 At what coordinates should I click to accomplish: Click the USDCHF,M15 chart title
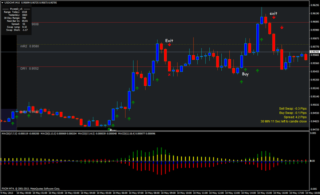[x=12, y=3]
